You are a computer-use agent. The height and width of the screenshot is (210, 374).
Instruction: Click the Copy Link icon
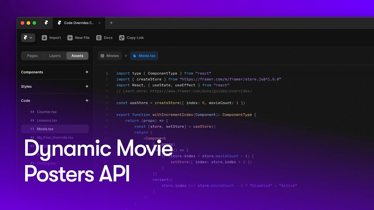click(122, 38)
